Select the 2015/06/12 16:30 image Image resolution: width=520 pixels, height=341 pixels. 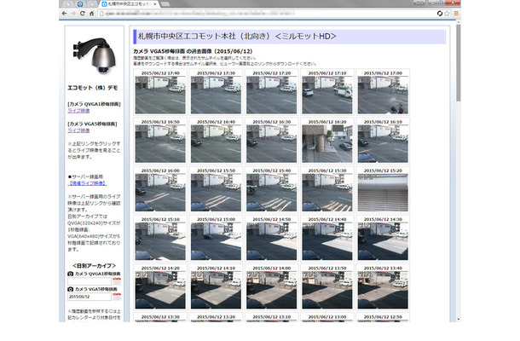272,143
